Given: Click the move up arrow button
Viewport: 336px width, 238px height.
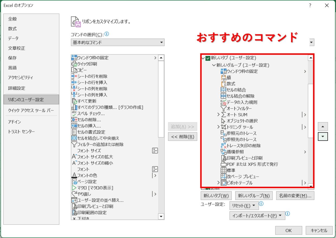Looking at the screenshot, I should point(323,127).
